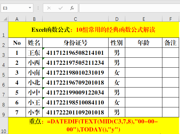The height and width of the screenshot is (134, 180).
Task: Select row 4 header
Action: click(4, 63)
